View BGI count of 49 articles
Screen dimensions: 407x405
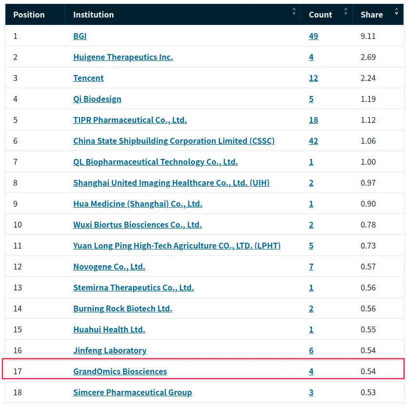click(x=313, y=36)
